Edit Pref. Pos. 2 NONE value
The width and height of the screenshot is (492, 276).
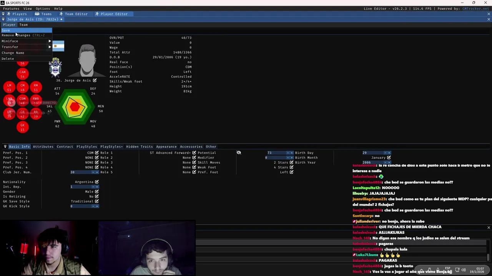[x=96, y=158]
